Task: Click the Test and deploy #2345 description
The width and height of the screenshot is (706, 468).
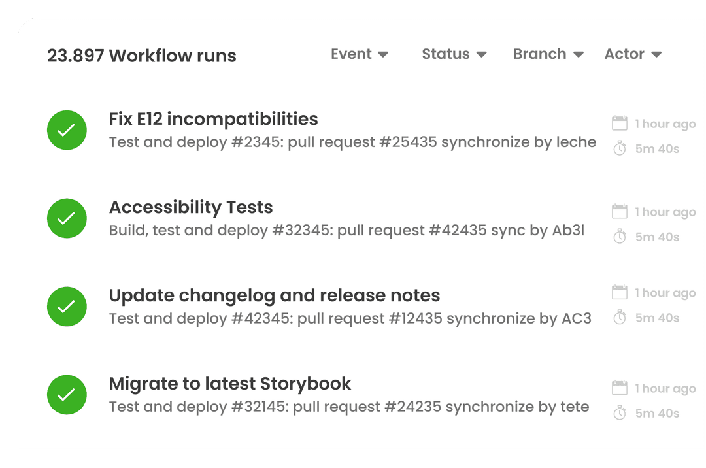Action: pyautogui.click(x=352, y=142)
